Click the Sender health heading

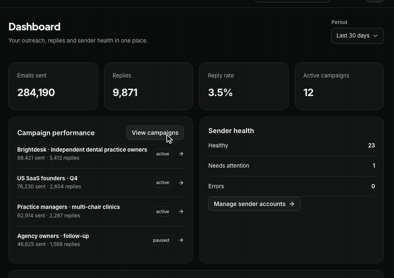231,131
